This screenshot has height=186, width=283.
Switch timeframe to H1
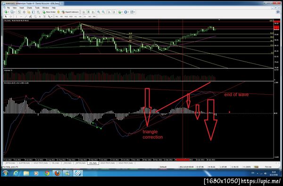(75, 16)
